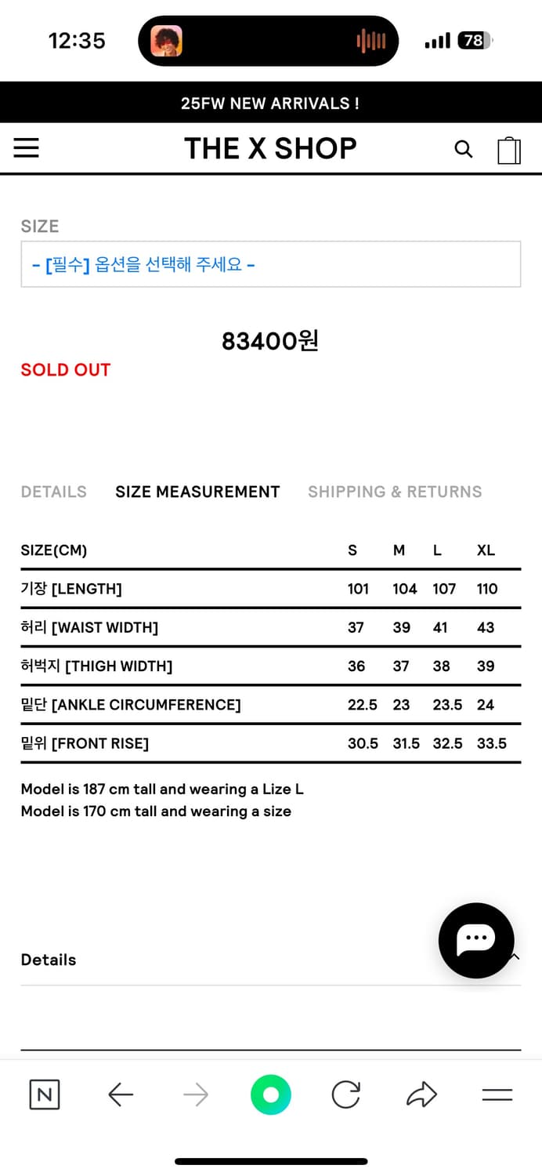
Task: Reload the page
Action: click(345, 1094)
